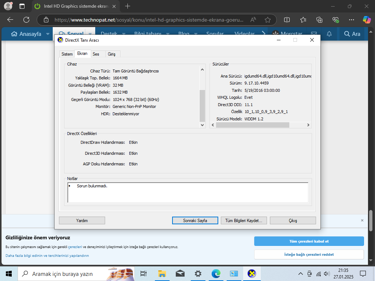This screenshot has width=375, height=281.
Task: Click the browser address bar URL
Action: pyautogui.click(x=149, y=20)
